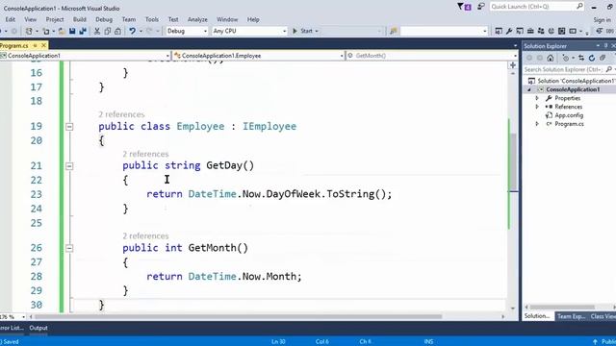Expand the Program.cs node arrow
Screen dimensions: 616x346
537,124
